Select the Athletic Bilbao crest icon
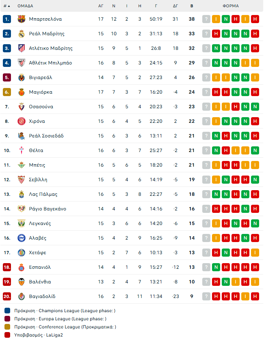Image resolution: width=264 pixels, height=343 pixels. pos(22,63)
